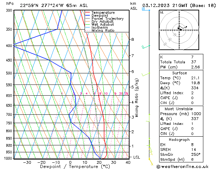Screen dimensions: 219x169
Task: Click the 400 hPa pressure label
Action: [10, 46]
